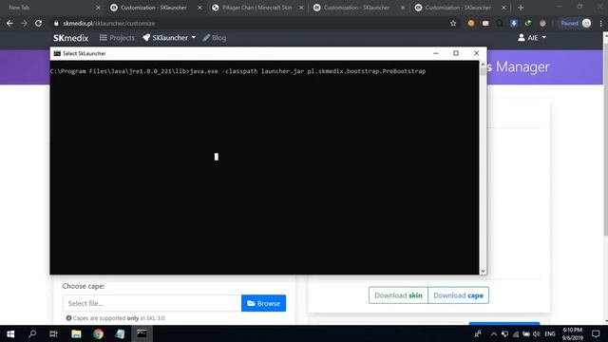
Task: Click the ENG language indicator
Action: [550, 333]
